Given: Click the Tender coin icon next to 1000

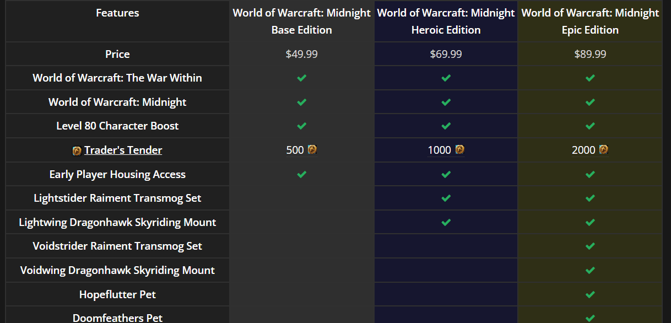Looking at the screenshot, I should pos(460,149).
